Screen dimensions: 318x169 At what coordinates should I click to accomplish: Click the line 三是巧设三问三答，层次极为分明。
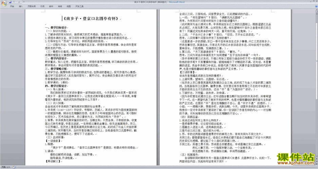tap(201, 130)
